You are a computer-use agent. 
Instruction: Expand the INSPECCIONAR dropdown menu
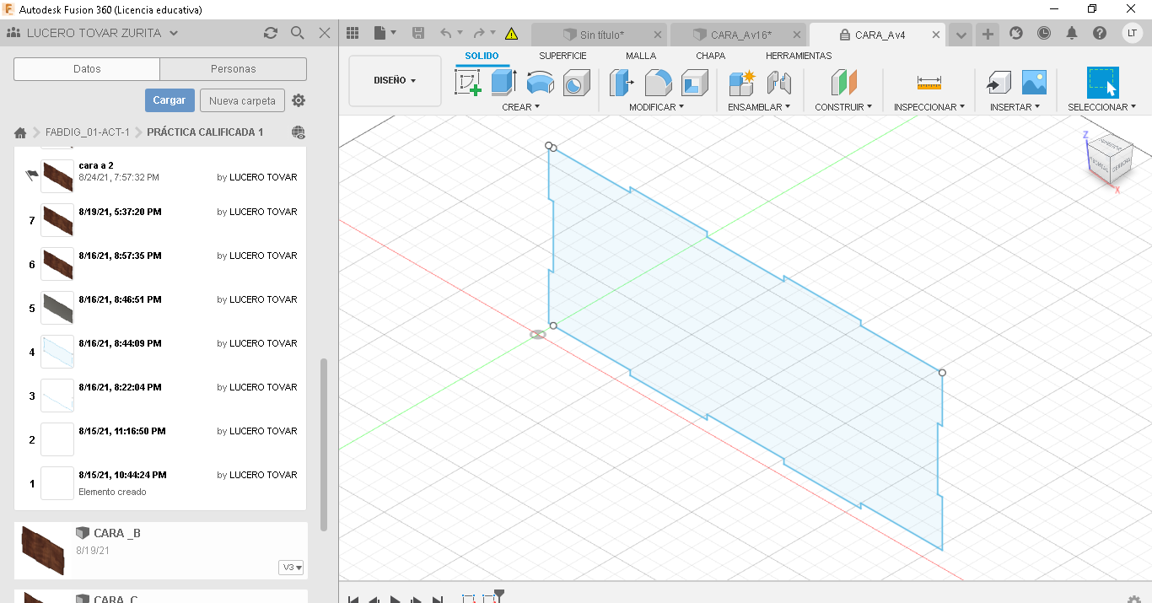pos(929,107)
